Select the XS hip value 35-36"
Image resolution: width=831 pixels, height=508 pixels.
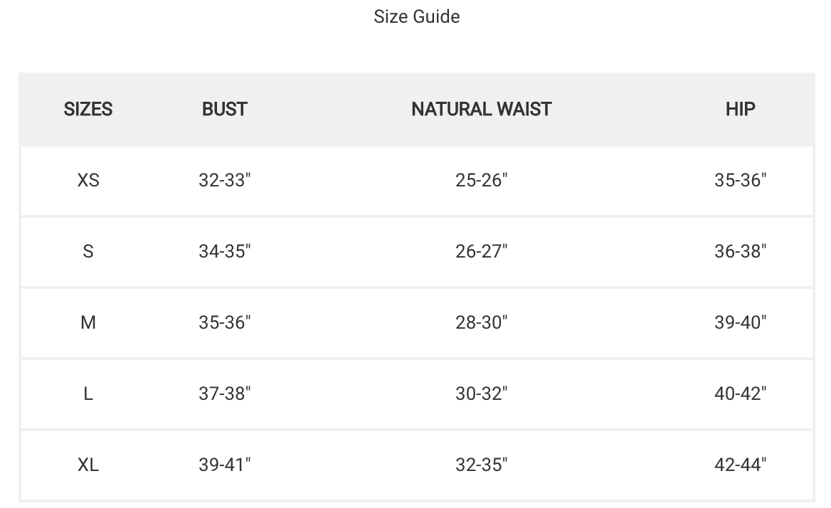tap(740, 180)
